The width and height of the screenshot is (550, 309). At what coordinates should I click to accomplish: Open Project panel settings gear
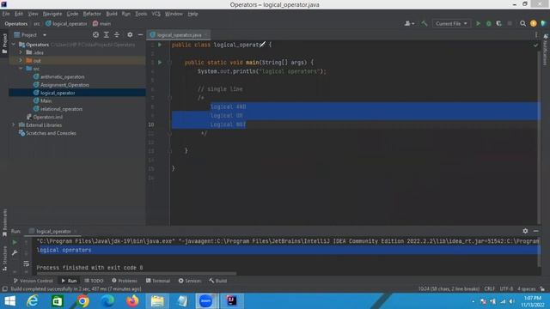tap(130, 34)
